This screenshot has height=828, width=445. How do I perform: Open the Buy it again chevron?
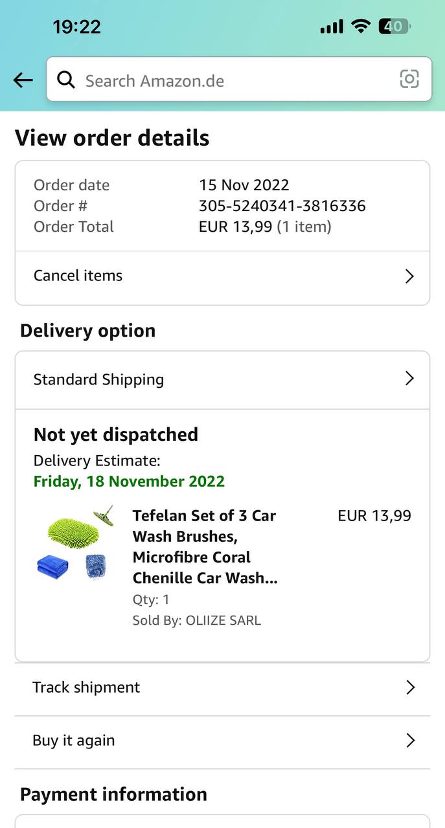409,741
